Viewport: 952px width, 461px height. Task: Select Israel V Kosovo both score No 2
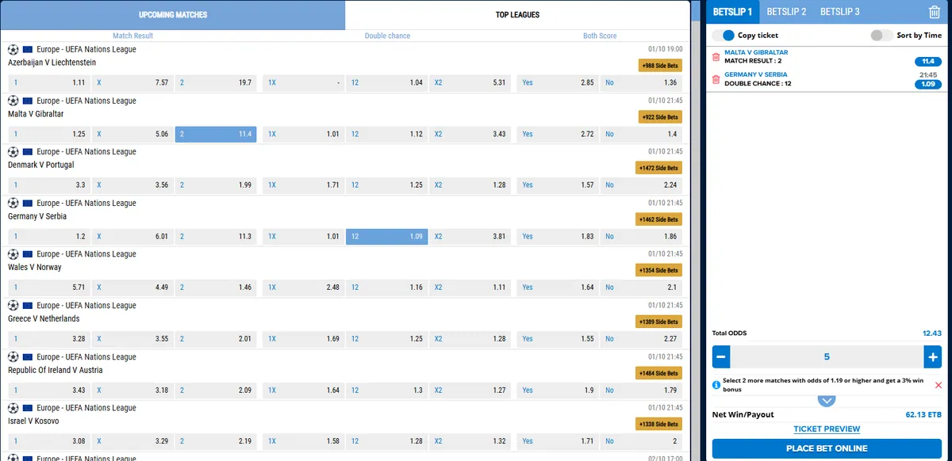(x=640, y=441)
